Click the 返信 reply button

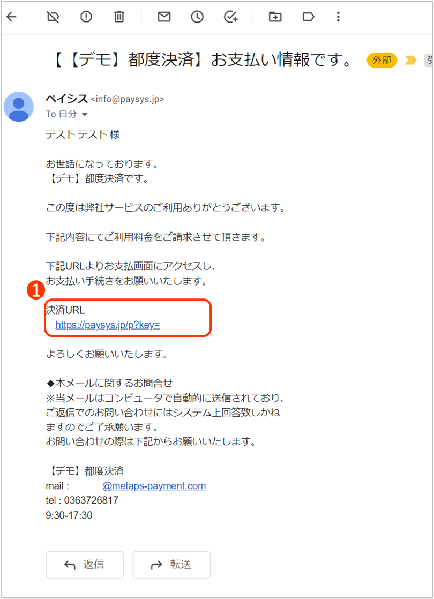click(85, 565)
